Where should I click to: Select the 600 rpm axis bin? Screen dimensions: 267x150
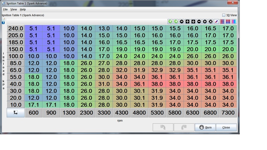[34, 113]
